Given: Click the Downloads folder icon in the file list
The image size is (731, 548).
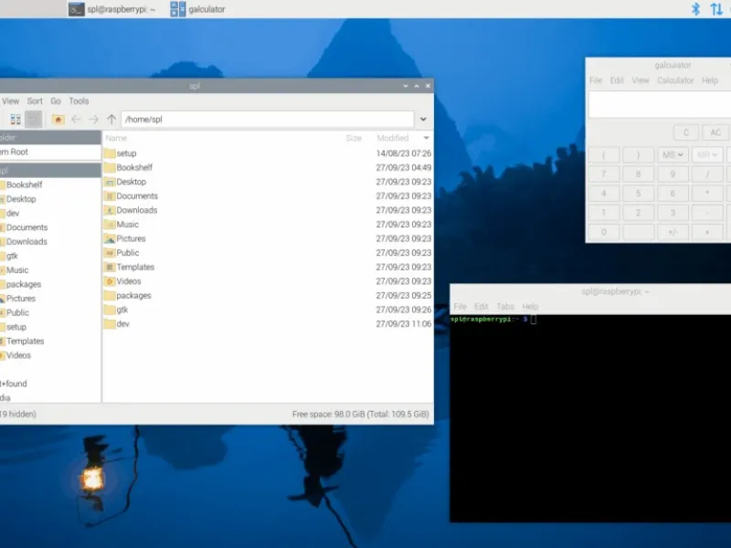Looking at the screenshot, I should tap(110, 210).
